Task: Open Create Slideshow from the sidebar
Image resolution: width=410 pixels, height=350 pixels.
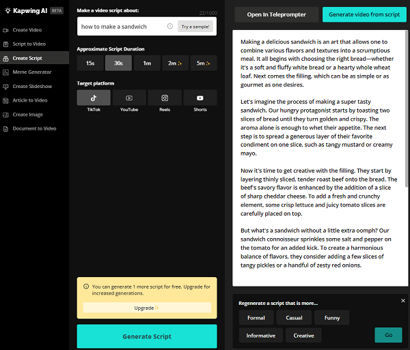Action: 34,86
